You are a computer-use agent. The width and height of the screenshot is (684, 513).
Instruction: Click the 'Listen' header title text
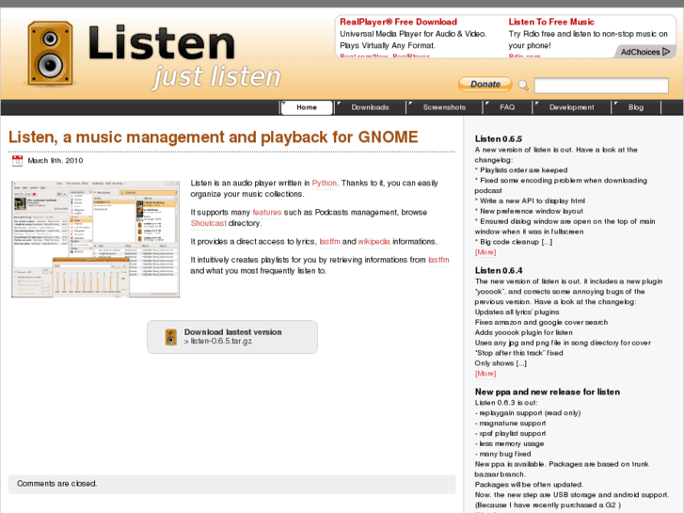(x=162, y=42)
